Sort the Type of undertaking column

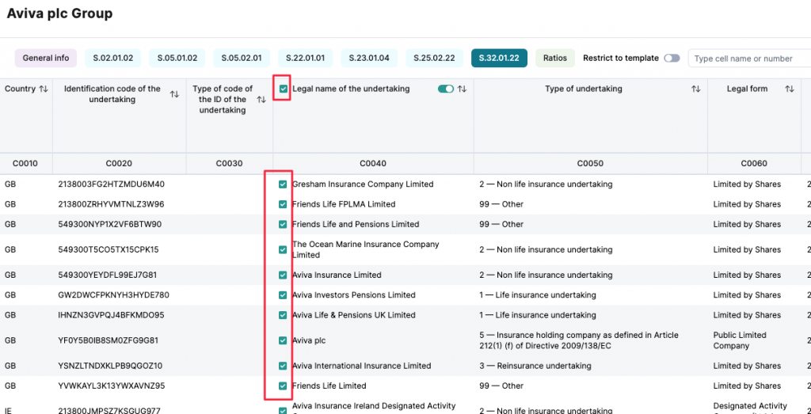coord(695,89)
